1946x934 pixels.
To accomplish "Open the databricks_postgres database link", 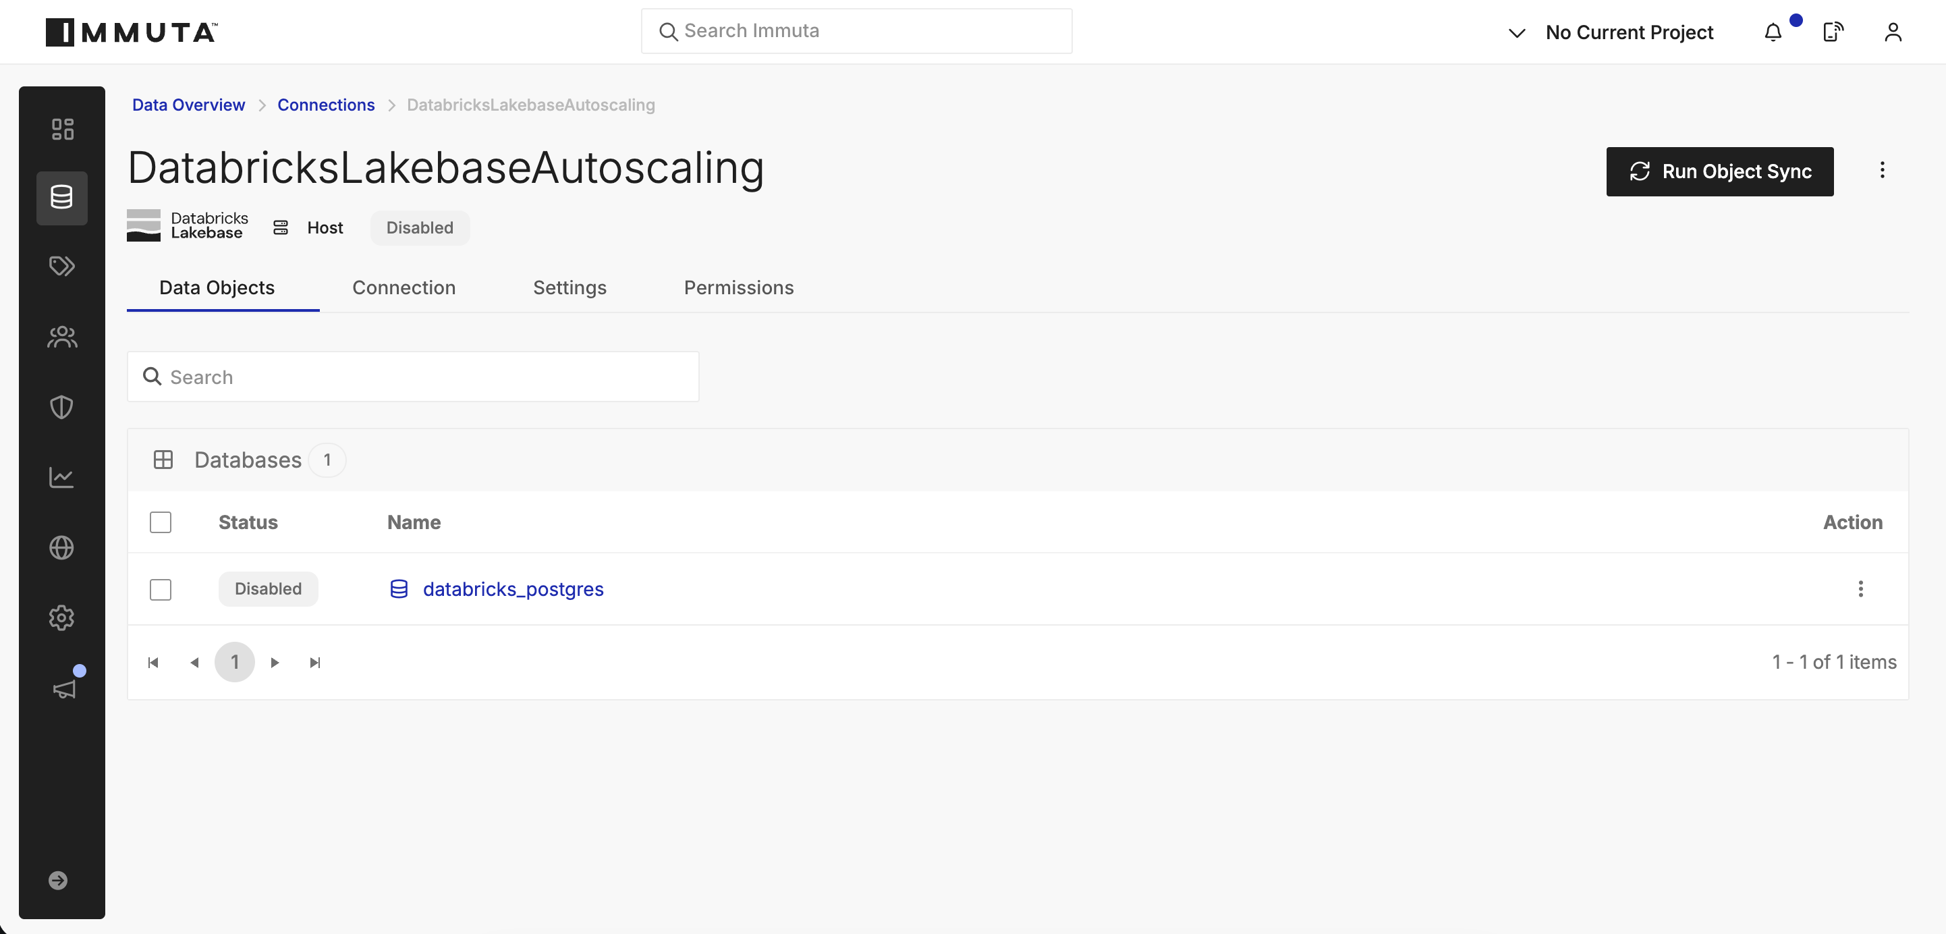I will click(x=513, y=588).
